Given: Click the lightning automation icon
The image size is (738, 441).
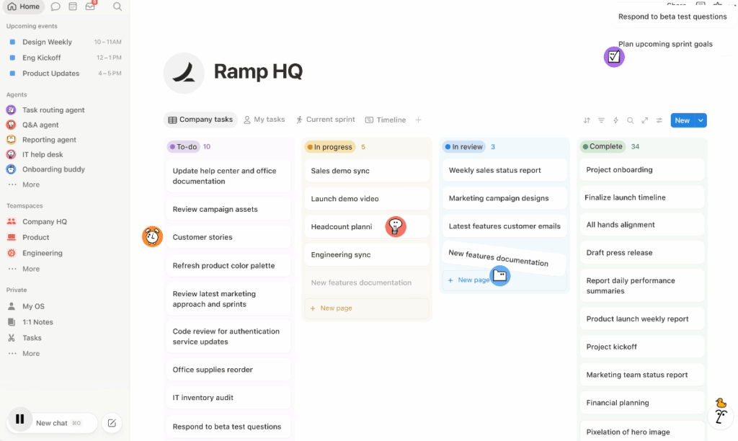Looking at the screenshot, I should pos(615,120).
